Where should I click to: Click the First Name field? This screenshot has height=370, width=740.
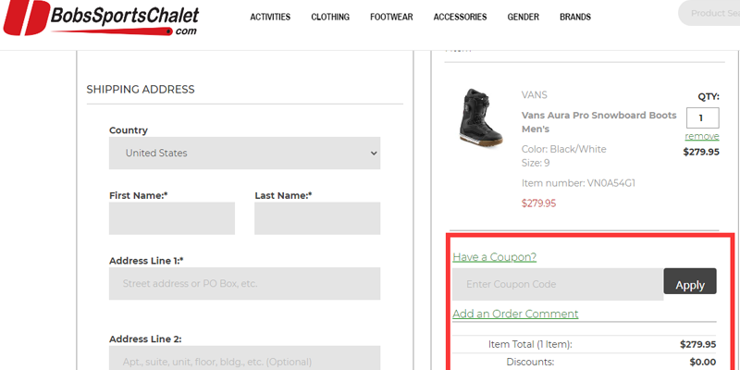click(x=172, y=218)
